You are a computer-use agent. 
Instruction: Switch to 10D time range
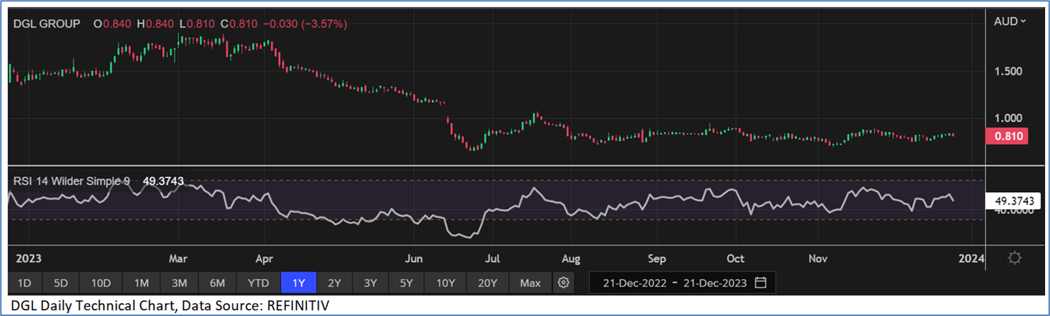(x=101, y=283)
